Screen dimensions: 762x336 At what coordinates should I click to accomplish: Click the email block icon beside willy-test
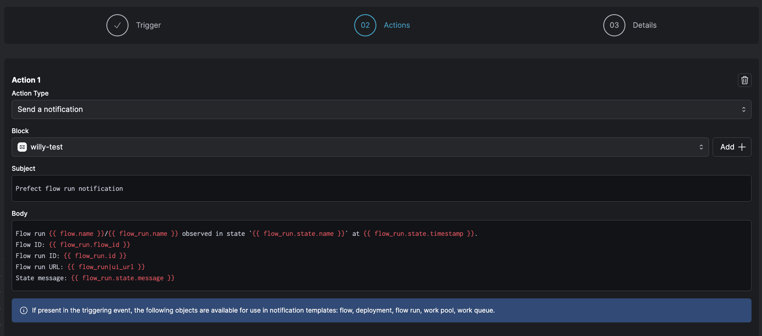coord(22,147)
